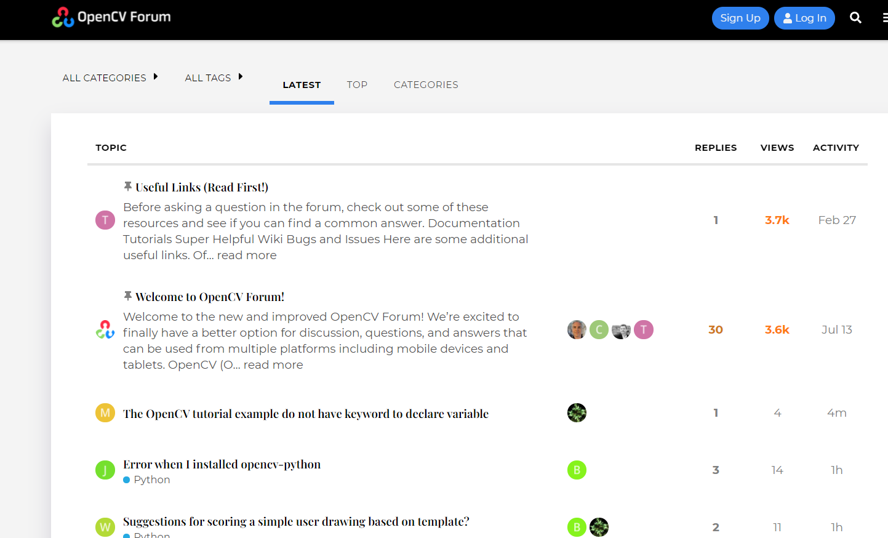Switch to the CATEGORIES tab
Image resolution: width=888 pixels, height=538 pixels.
click(x=426, y=84)
